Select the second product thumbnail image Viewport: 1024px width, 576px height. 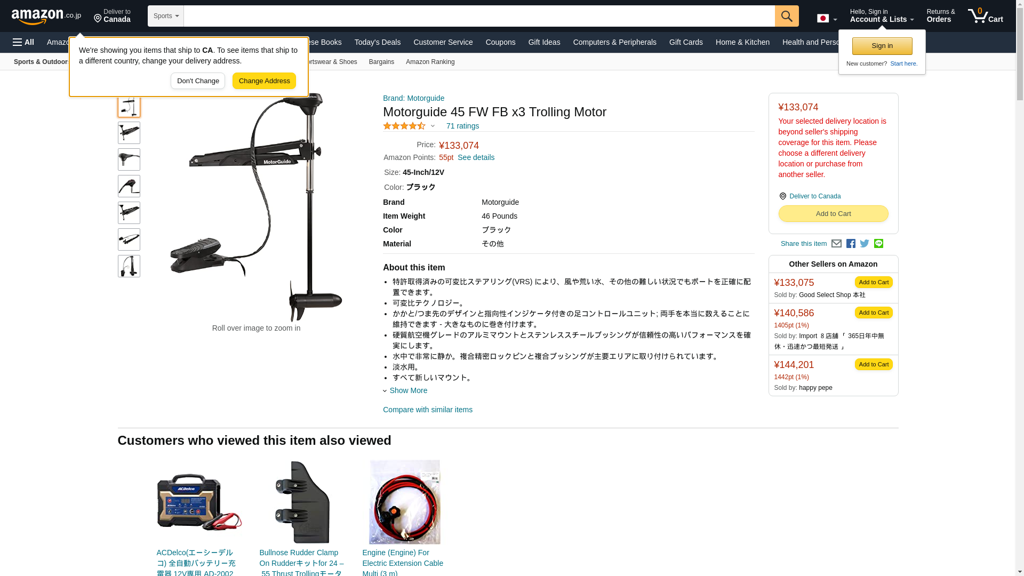129,133
